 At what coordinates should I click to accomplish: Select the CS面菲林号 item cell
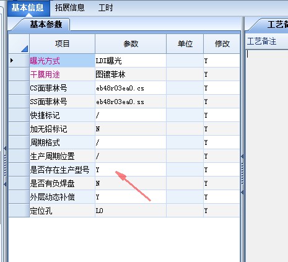pyautogui.click(x=62, y=88)
